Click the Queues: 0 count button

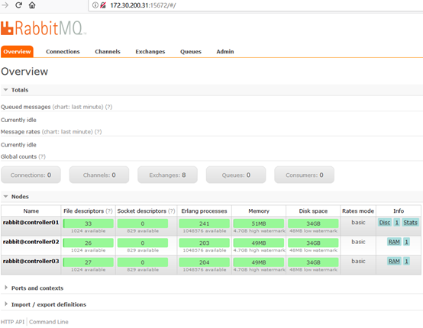[236, 175]
